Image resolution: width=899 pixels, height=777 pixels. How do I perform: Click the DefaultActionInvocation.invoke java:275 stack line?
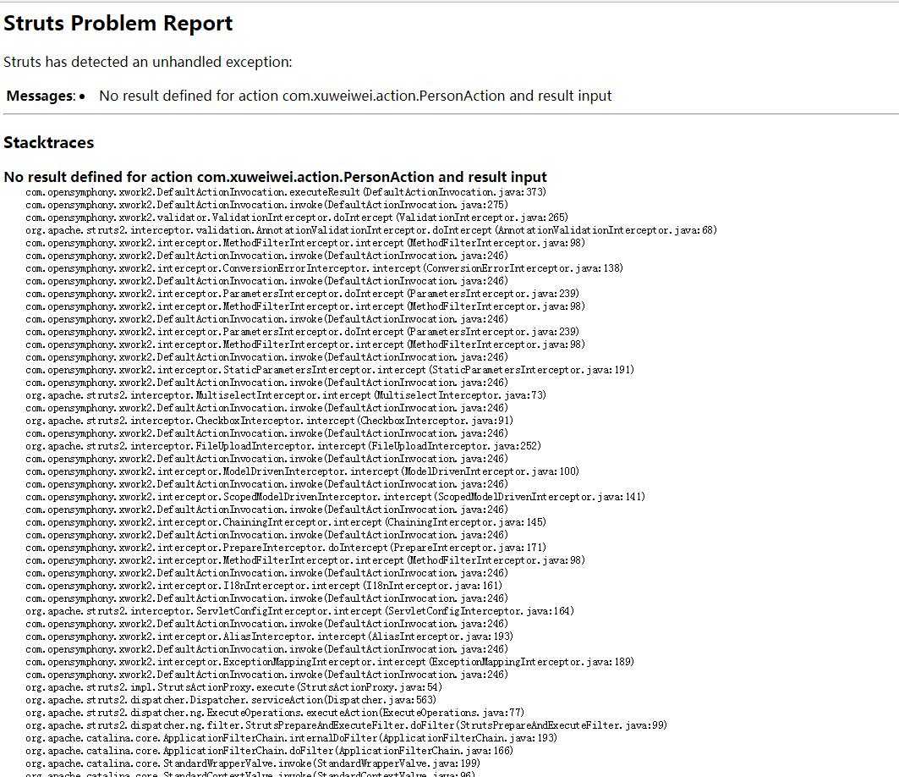[x=266, y=205]
